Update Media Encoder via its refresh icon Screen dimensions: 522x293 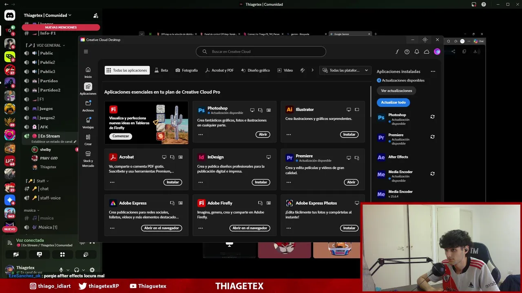click(432, 174)
